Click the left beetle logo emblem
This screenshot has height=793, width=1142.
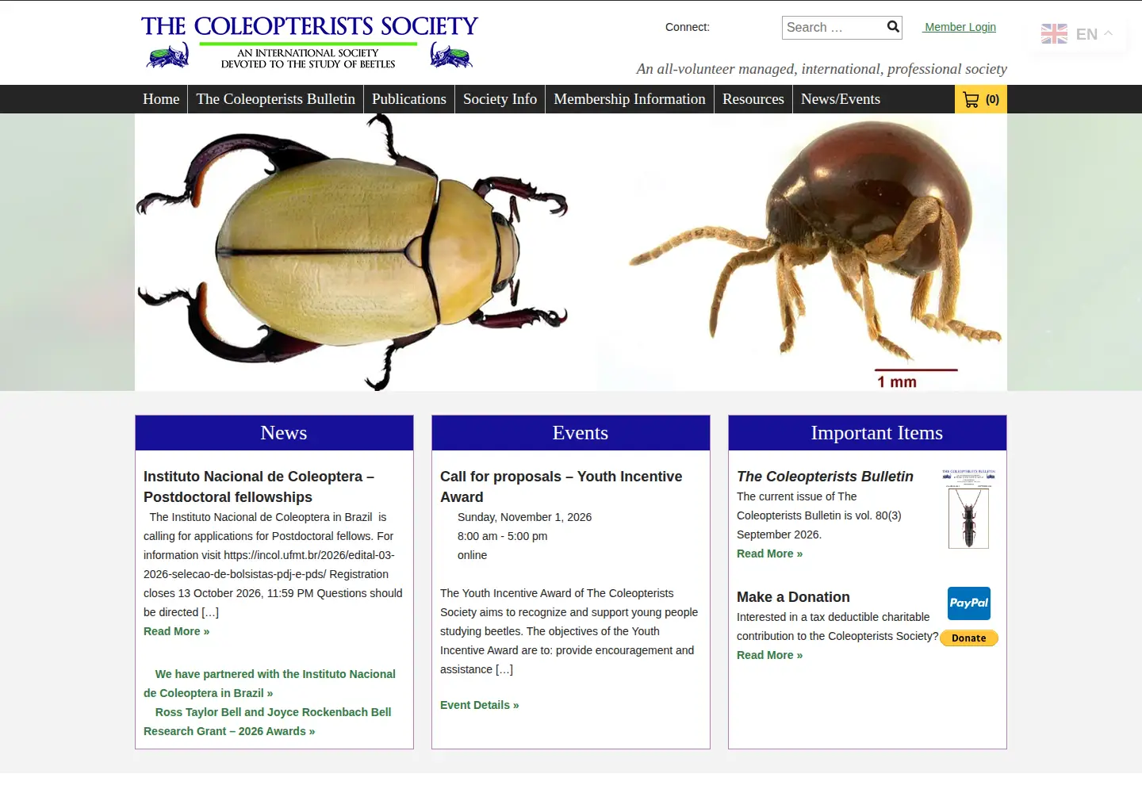pyautogui.click(x=168, y=56)
